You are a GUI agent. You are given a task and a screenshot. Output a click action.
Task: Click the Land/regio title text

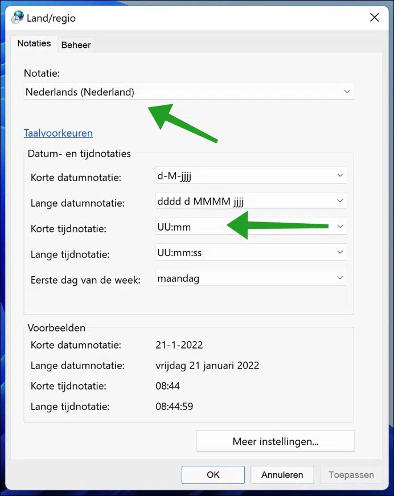coord(51,18)
